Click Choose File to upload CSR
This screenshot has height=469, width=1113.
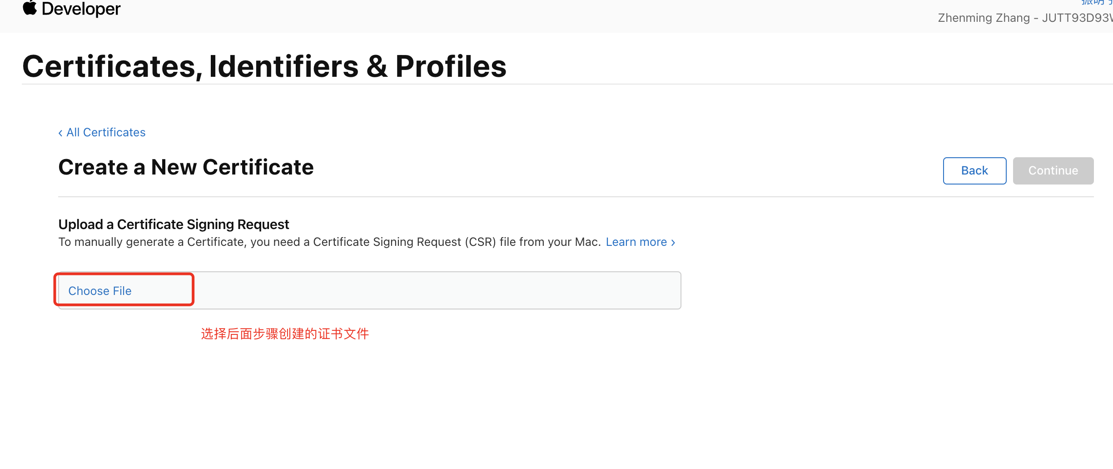(100, 291)
